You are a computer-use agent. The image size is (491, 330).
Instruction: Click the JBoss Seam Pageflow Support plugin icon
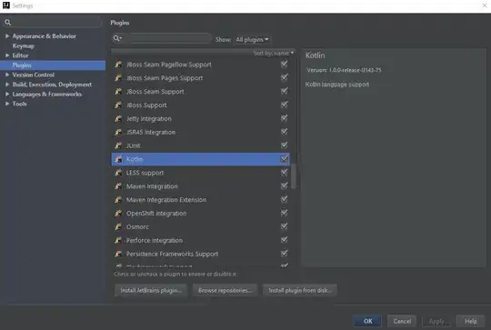[118, 65]
